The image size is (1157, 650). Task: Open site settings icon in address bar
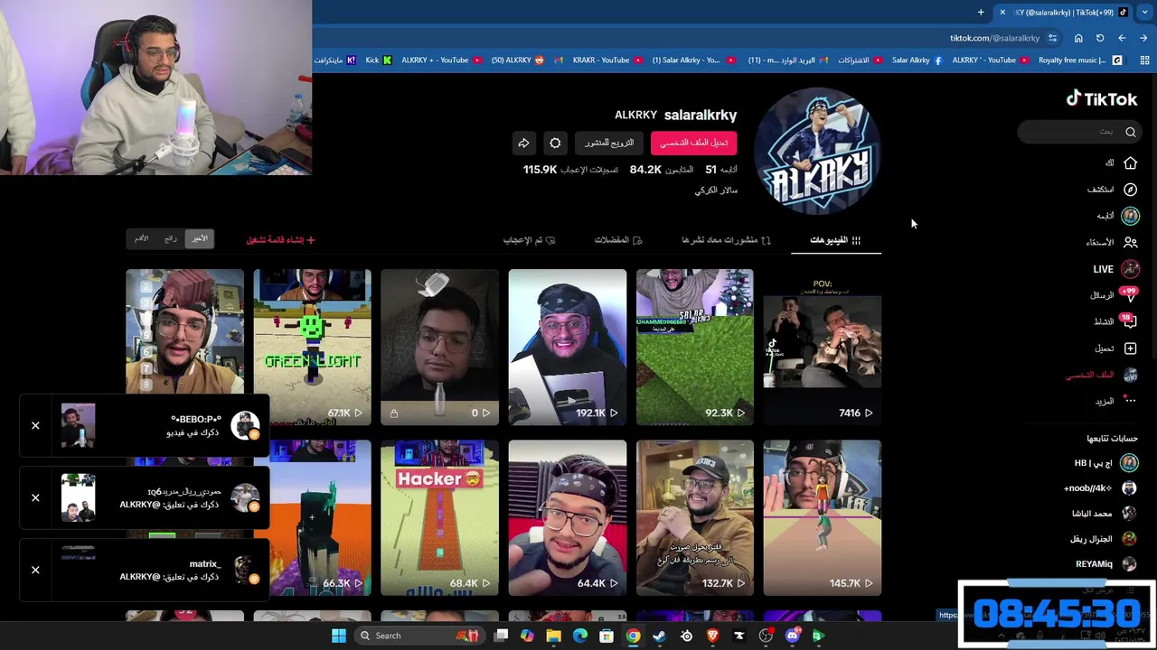point(1051,38)
